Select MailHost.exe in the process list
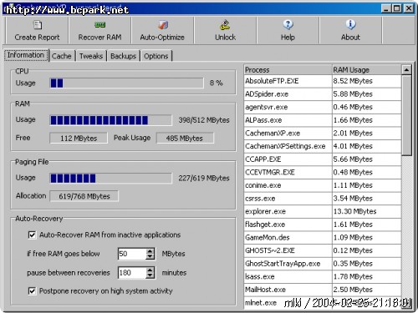 click(323, 290)
